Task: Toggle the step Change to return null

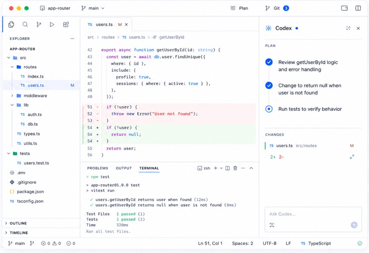Action: tap(269, 85)
